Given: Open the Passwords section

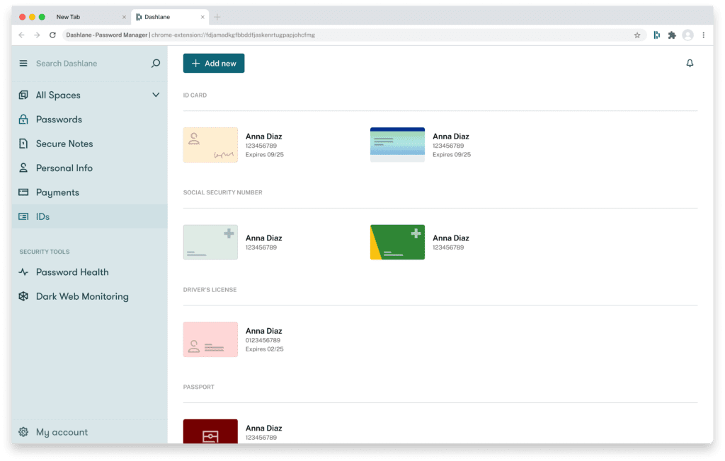Looking at the screenshot, I should [59, 119].
